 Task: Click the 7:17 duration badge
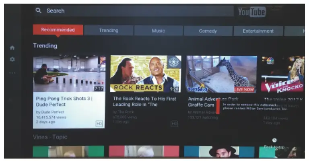[99, 89]
